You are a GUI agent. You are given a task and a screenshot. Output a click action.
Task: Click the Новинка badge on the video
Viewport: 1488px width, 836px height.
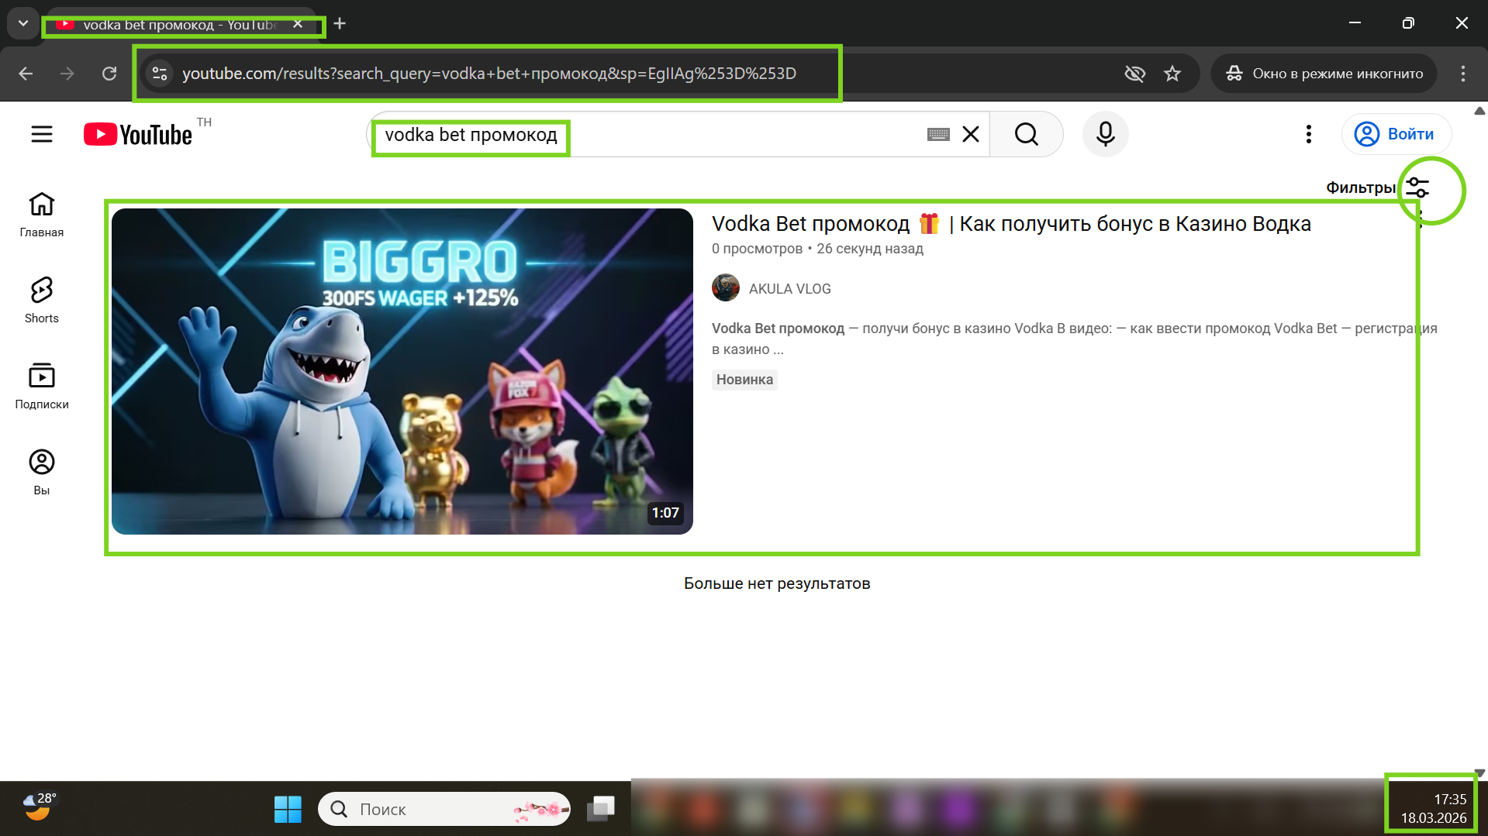tap(744, 380)
